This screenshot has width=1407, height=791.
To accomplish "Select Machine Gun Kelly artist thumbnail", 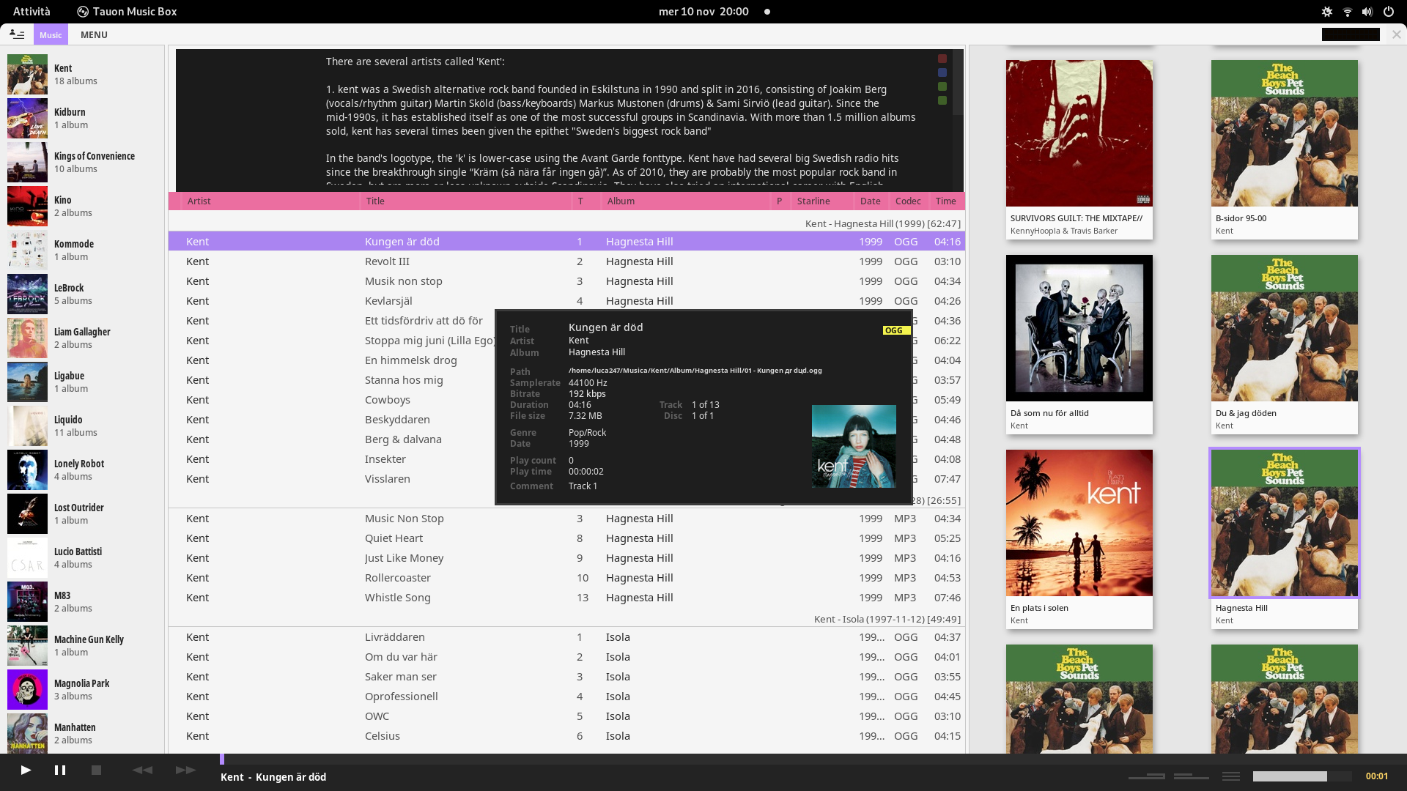I will click(27, 645).
